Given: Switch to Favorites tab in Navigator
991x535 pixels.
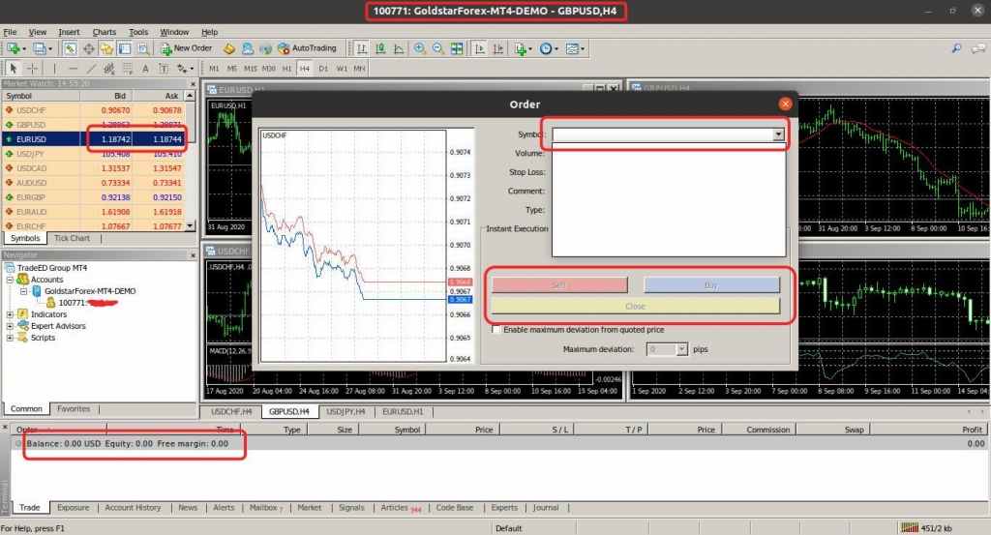Looking at the screenshot, I should click(x=74, y=408).
